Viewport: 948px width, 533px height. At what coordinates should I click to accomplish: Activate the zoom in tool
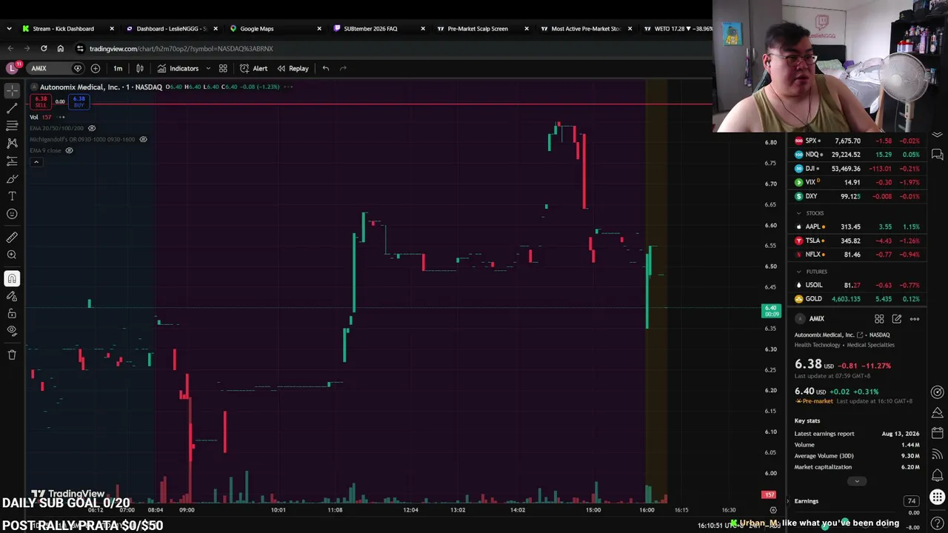pyautogui.click(x=12, y=255)
